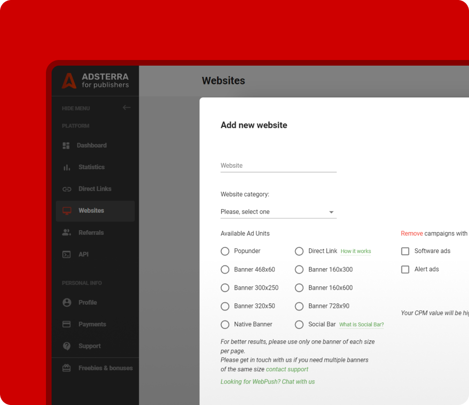Choose Banner 468x60 option
The width and height of the screenshot is (469, 405).
[225, 270]
